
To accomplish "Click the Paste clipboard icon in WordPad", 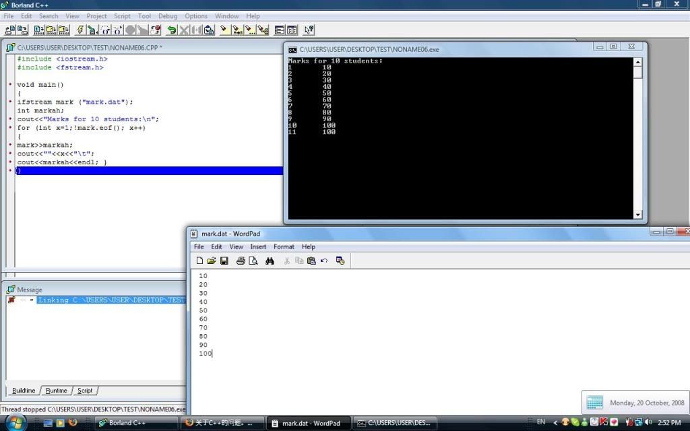I will coord(311,261).
